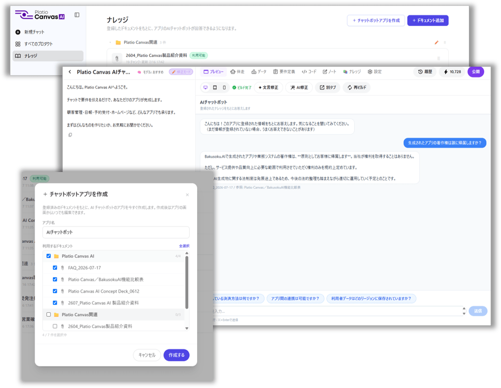501x388 pixels.
Task: Switch to the 伴走 tab
Action: pos(237,72)
